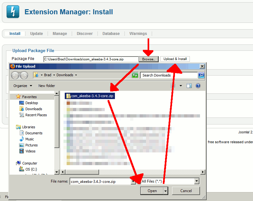Click the address bar folder icon
The height and width of the screenshot is (201, 253).
[36, 75]
